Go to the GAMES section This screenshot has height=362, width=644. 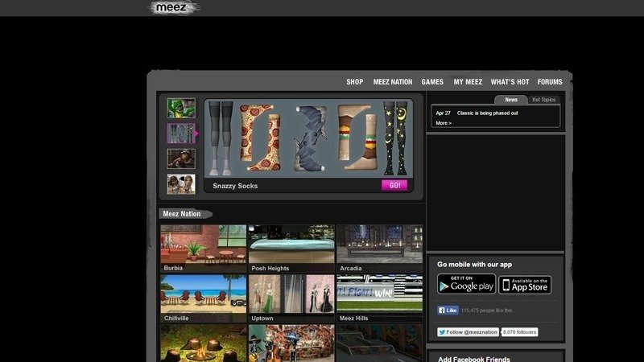tap(432, 82)
